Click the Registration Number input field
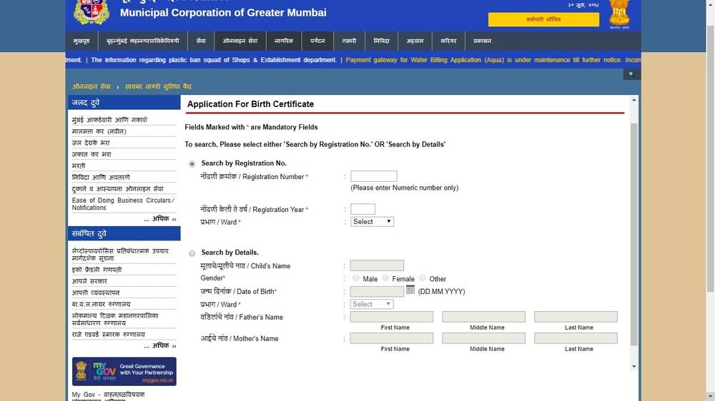 tap(374, 176)
